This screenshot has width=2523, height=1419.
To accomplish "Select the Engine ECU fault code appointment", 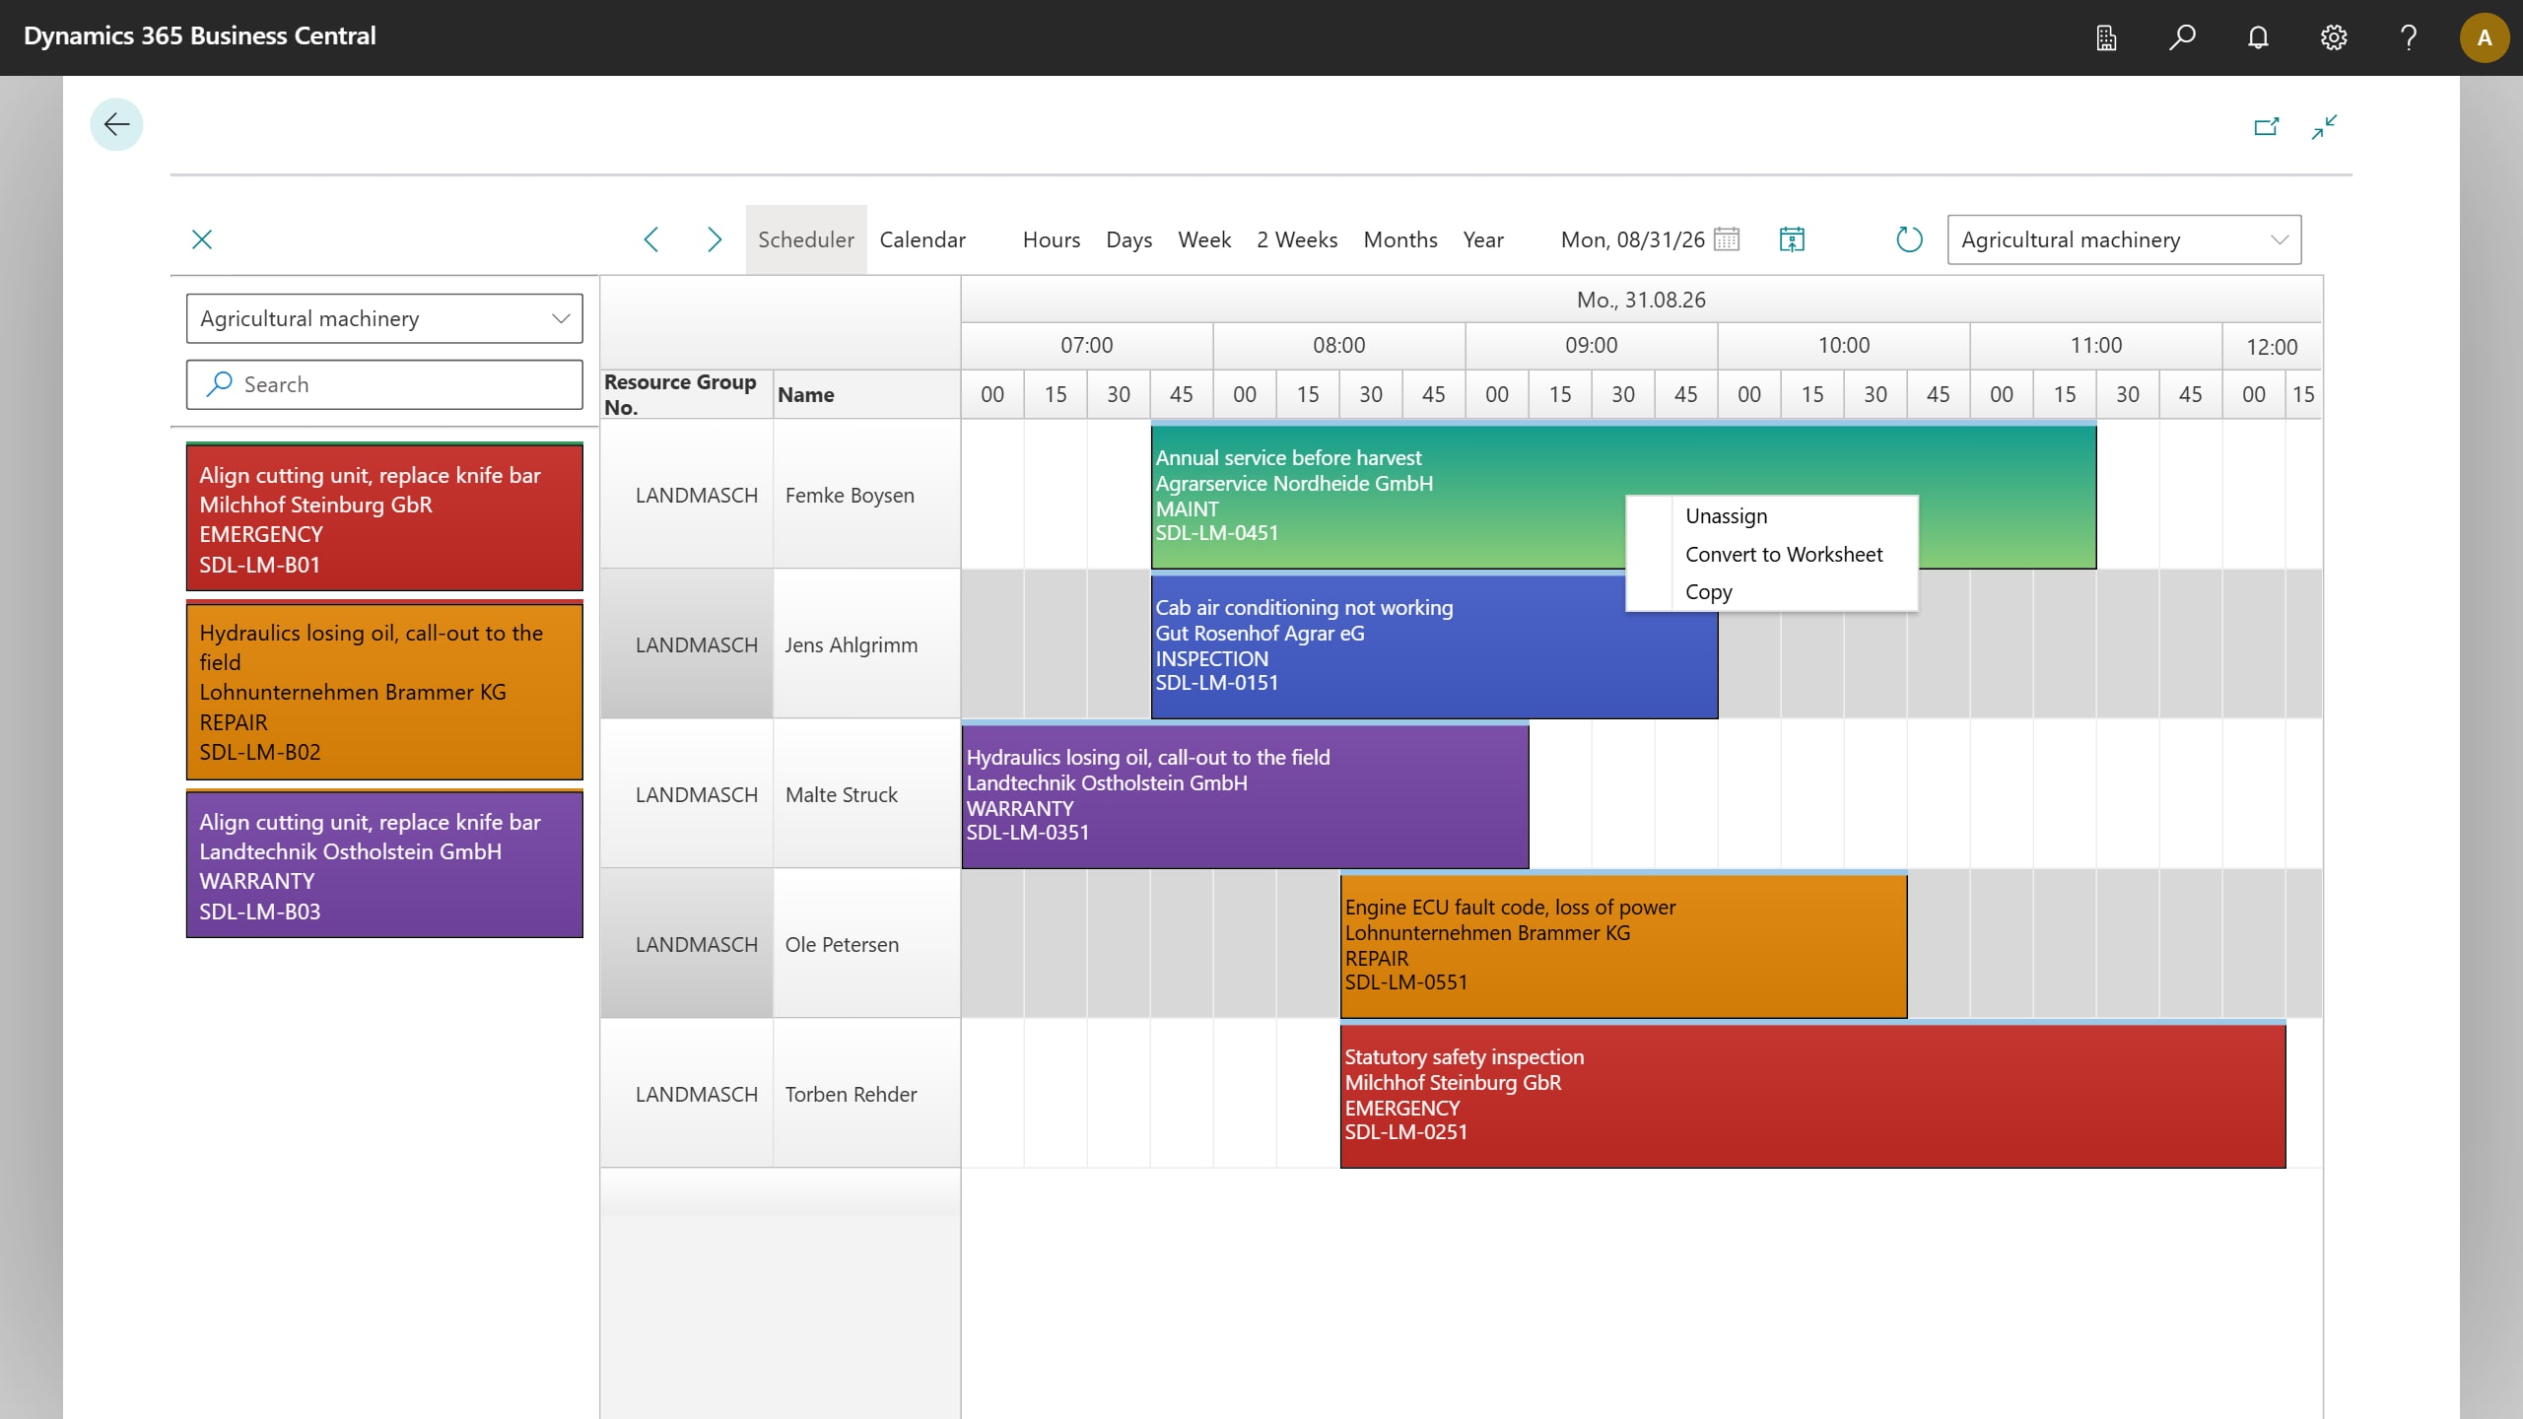I will [1623, 945].
